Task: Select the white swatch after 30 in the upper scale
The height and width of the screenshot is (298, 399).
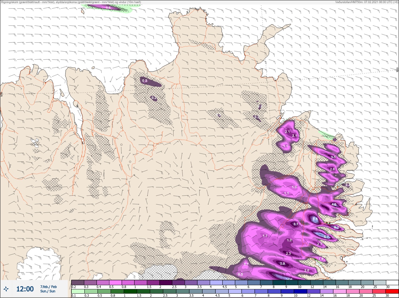Action: [x=392, y=282]
